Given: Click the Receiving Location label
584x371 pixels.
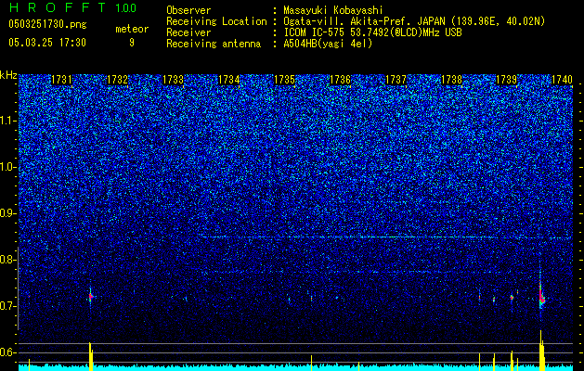Looking at the screenshot, I should [x=216, y=21].
